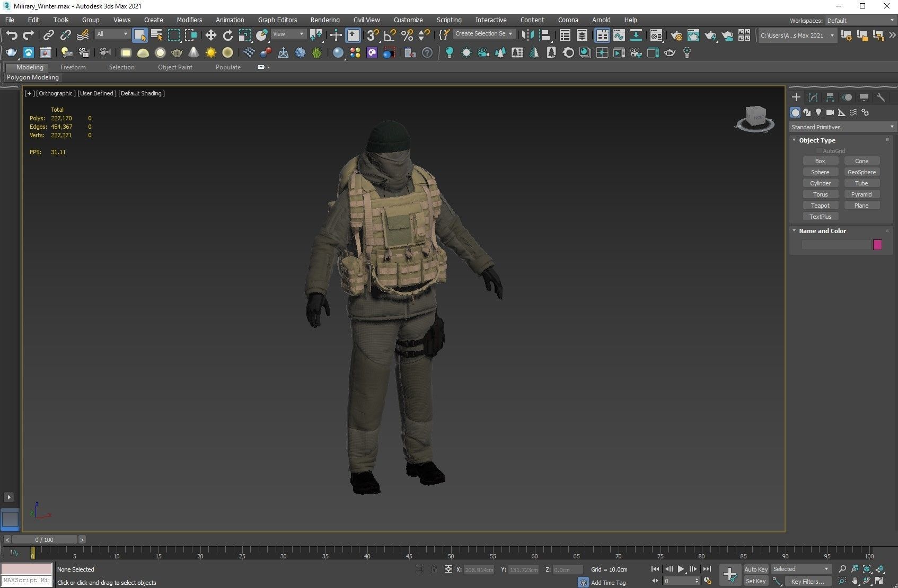The height and width of the screenshot is (588, 898).
Task: Click the Teapot primitive button
Action: pos(820,206)
